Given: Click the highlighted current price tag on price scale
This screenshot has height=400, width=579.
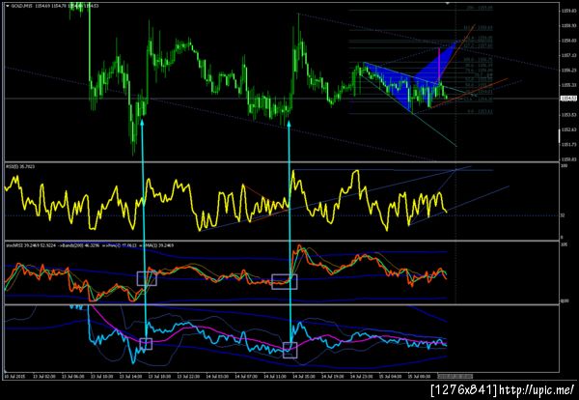Looking at the screenshot, I should (x=566, y=98).
